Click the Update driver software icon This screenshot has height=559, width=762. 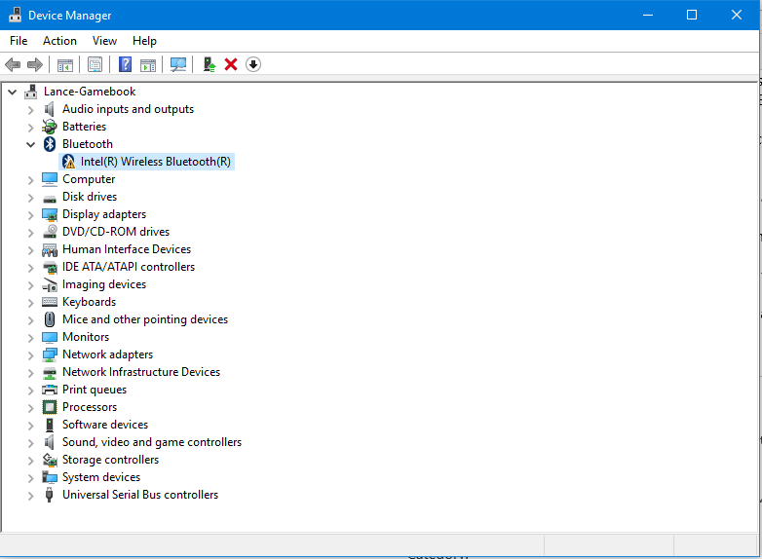click(210, 64)
